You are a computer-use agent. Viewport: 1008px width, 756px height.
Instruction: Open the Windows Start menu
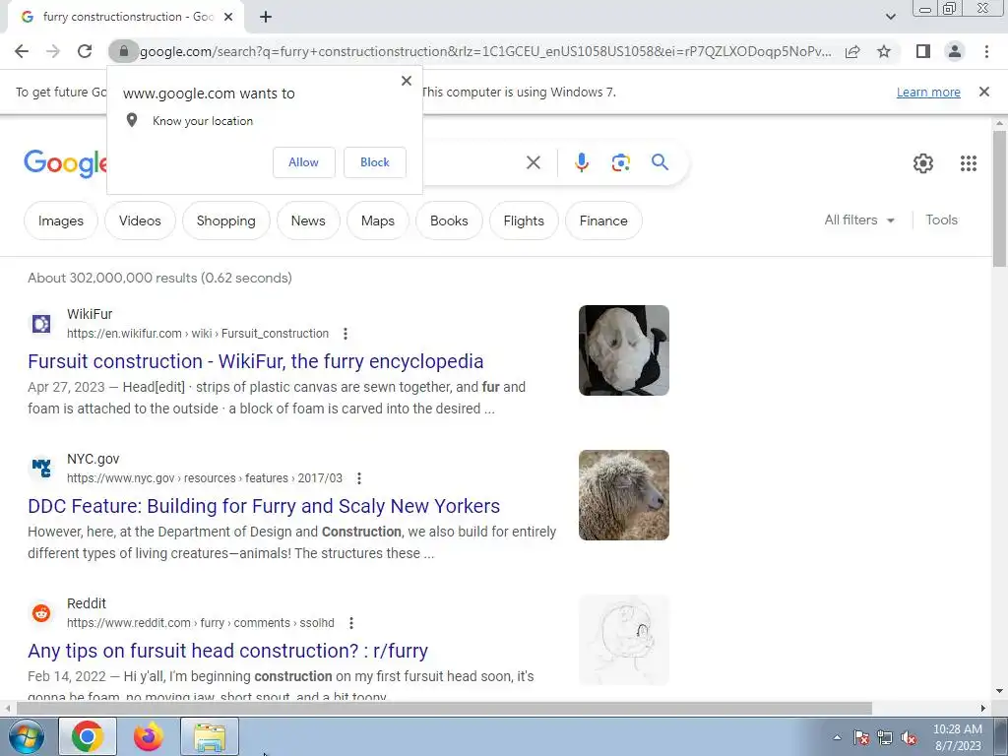tap(27, 736)
